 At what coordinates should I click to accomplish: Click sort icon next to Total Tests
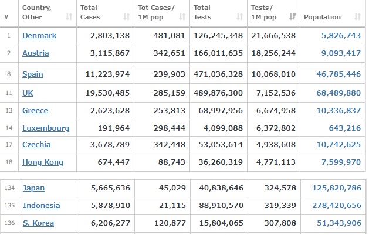238,17
